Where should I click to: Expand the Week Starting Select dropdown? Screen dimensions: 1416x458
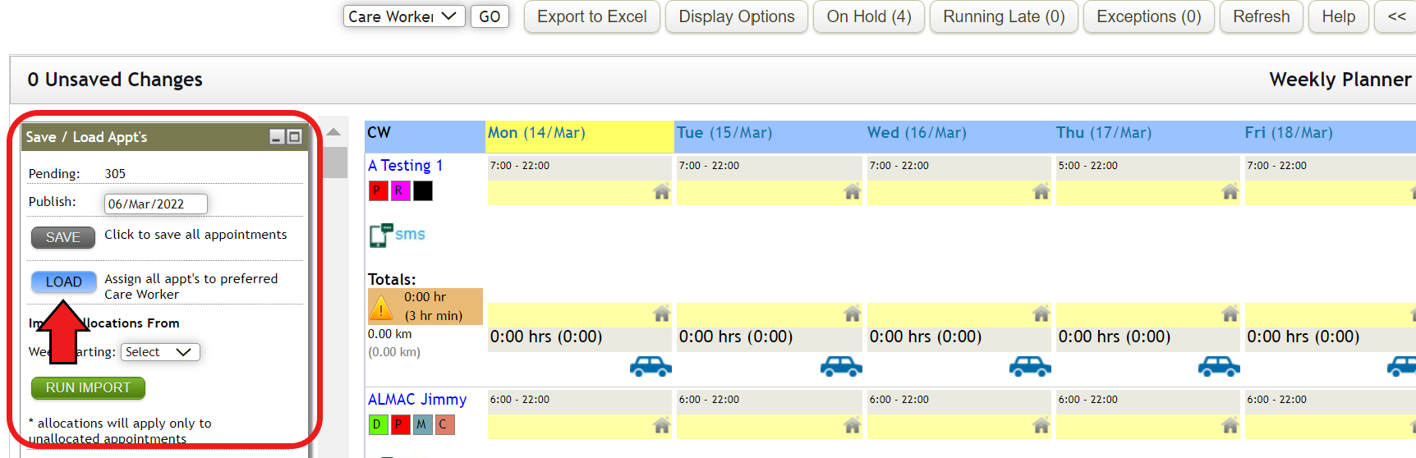[x=160, y=352]
